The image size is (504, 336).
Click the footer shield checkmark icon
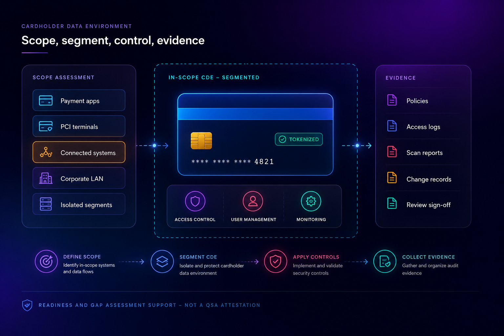pos(27,305)
